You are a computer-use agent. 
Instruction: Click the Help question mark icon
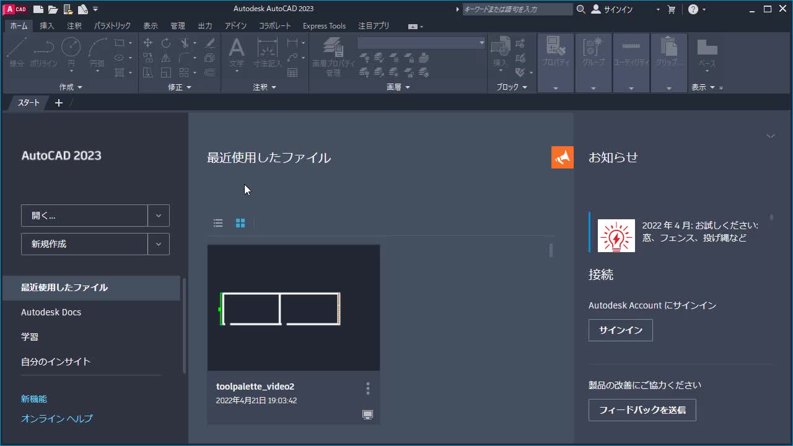coord(693,9)
